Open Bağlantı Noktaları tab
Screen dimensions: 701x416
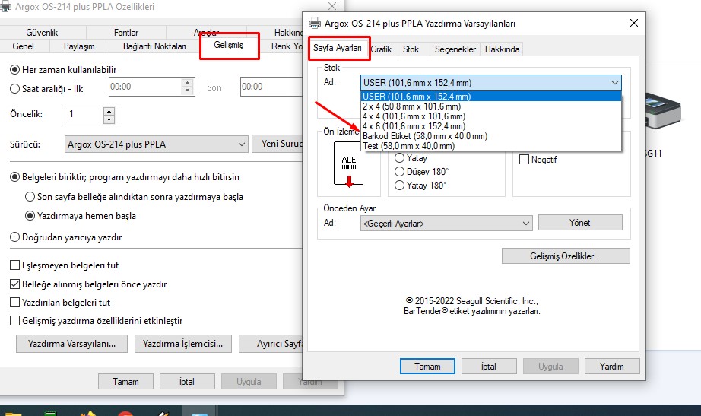click(154, 46)
